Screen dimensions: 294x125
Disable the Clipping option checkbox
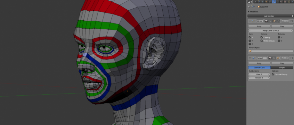pos(262,37)
